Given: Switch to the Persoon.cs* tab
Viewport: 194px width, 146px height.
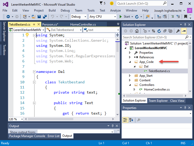Looking at the screenshot, I should point(50,25).
